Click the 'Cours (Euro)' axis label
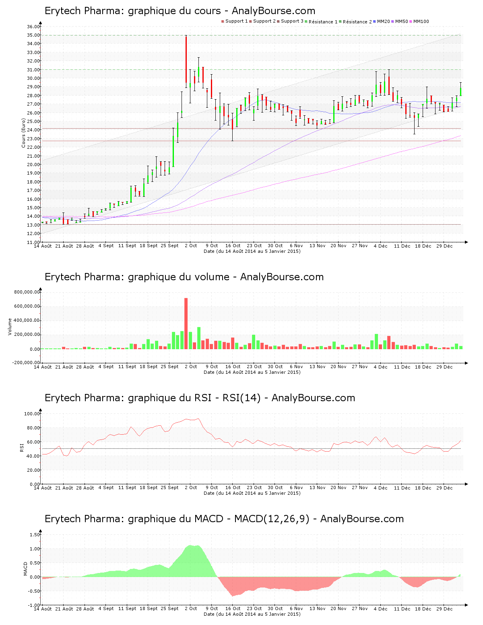Viewport: 483px width, 625px height. click(23, 133)
